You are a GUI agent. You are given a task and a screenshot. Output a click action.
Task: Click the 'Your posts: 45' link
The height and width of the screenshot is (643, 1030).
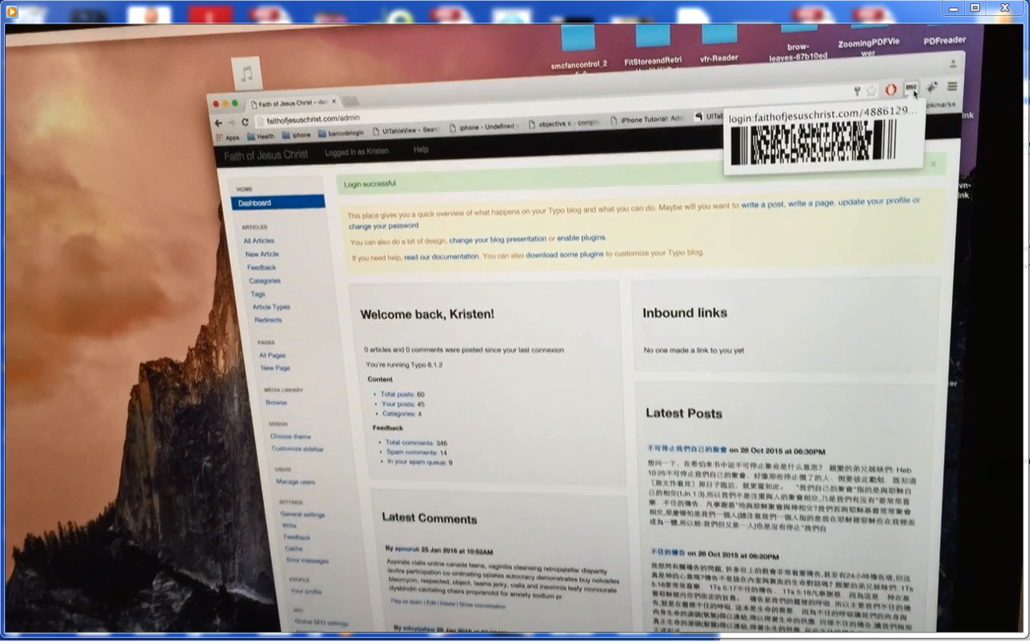click(x=403, y=404)
